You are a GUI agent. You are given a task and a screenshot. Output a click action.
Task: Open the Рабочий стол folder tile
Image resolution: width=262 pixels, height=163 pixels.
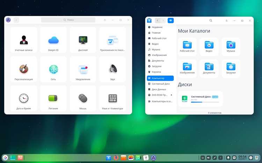tap(187, 47)
